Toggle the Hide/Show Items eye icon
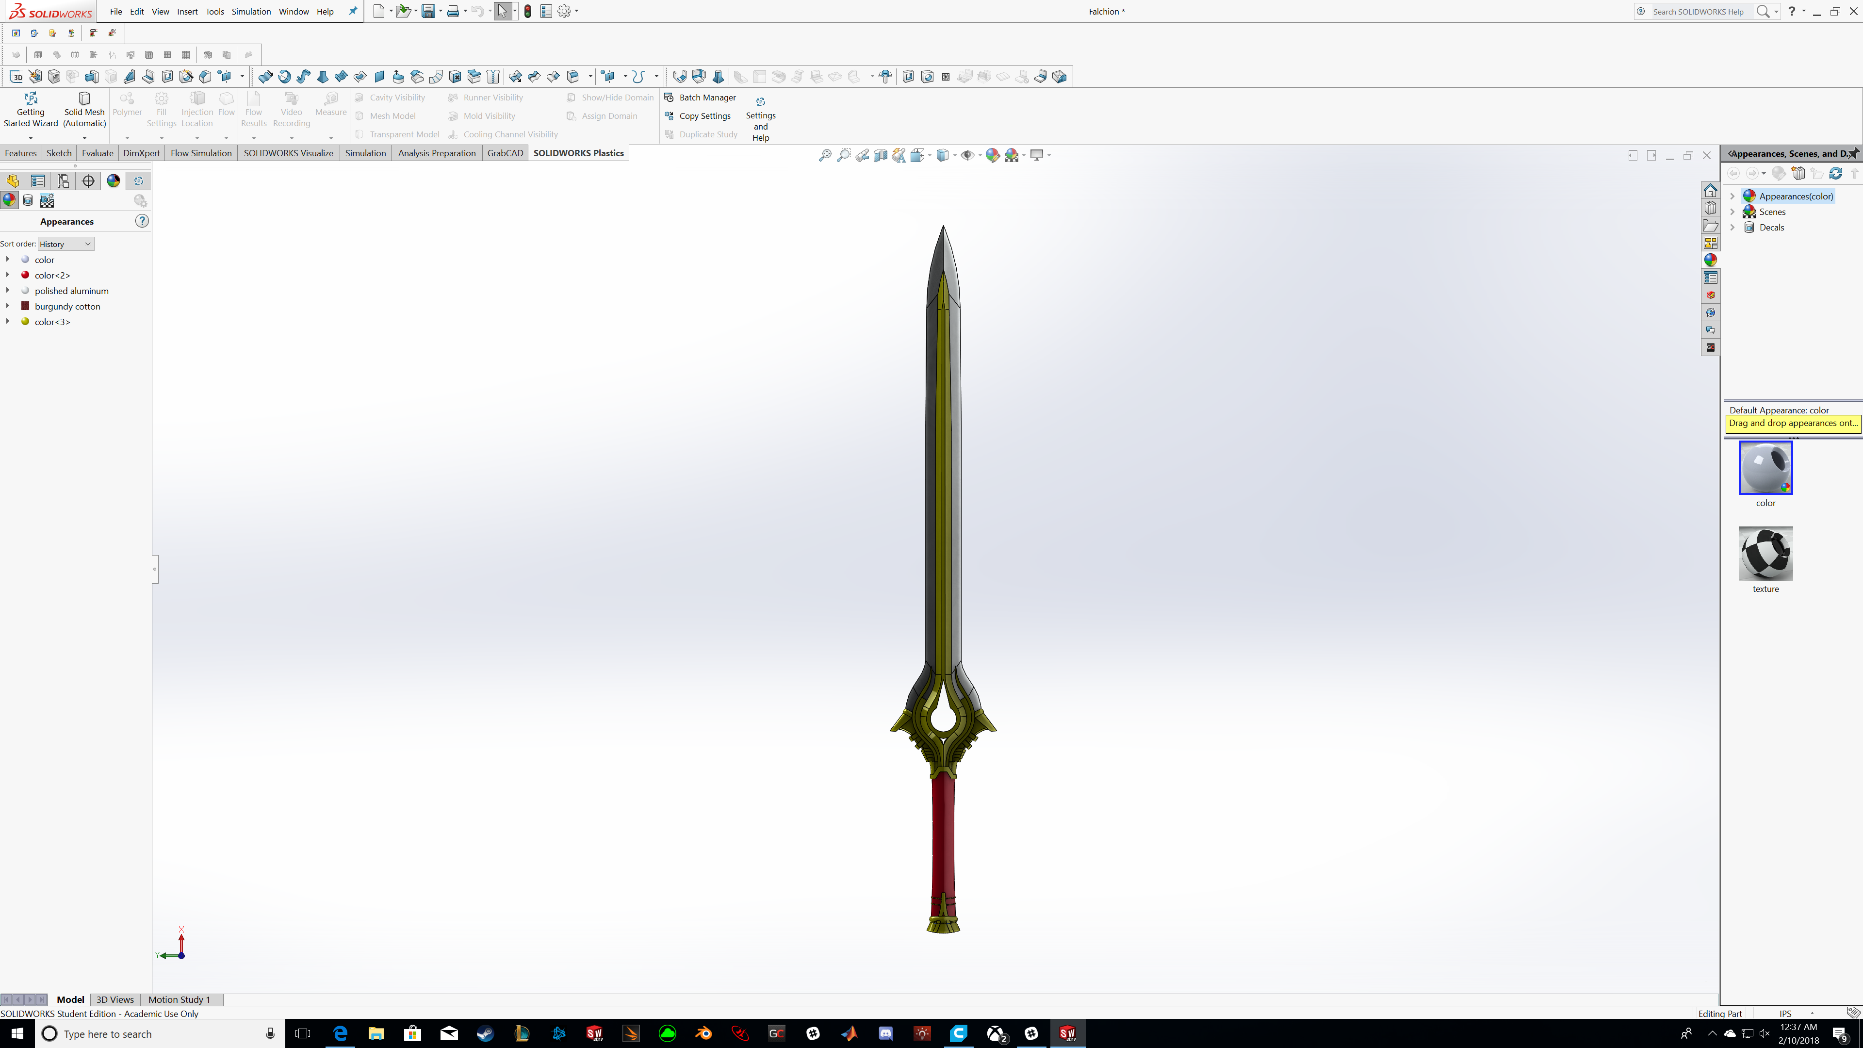Image resolution: width=1863 pixels, height=1048 pixels. (x=967, y=155)
